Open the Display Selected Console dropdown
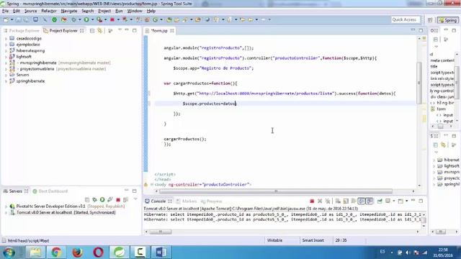This screenshot has height=259, width=461. pyautogui.click(x=394, y=201)
